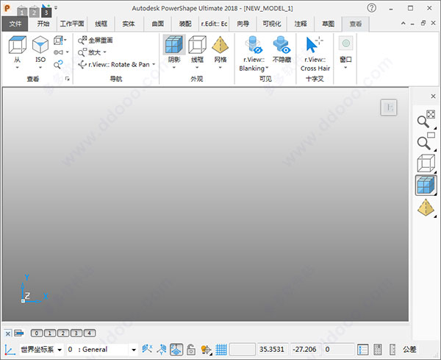Image resolution: width=441 pixels, height=360 pixels.
Task: Open the 从 (View From) cube icon
Action: pyautogui.click(x=17, y=45)
